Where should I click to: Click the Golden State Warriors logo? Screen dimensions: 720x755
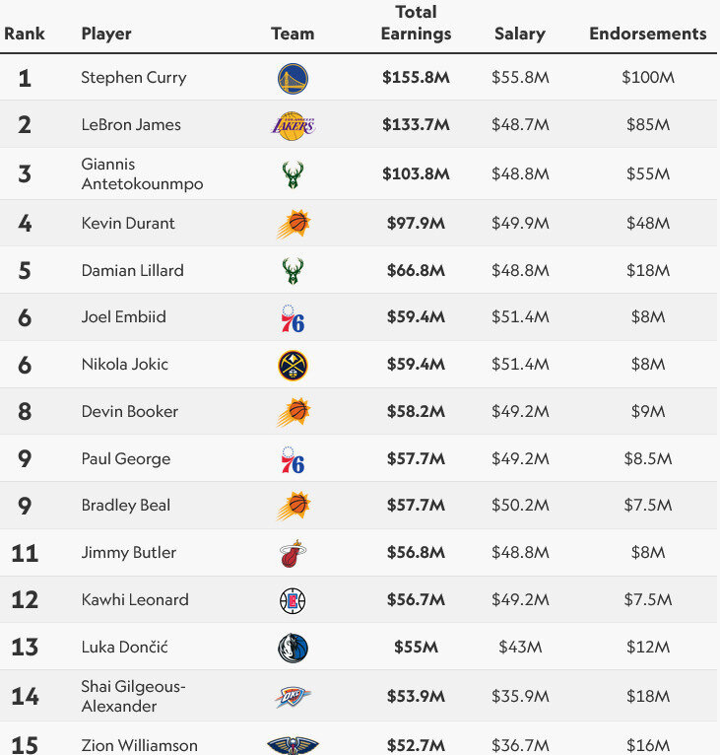[x=293, y=78]
